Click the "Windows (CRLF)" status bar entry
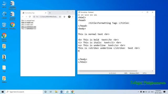 click(134, 73)
